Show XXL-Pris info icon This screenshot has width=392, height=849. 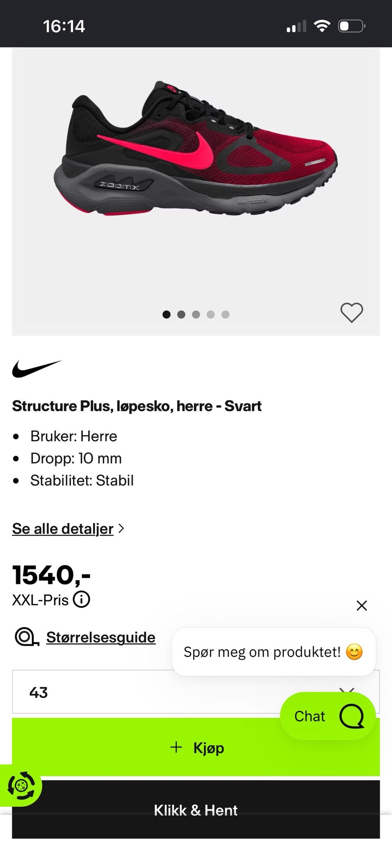(81, 600)
